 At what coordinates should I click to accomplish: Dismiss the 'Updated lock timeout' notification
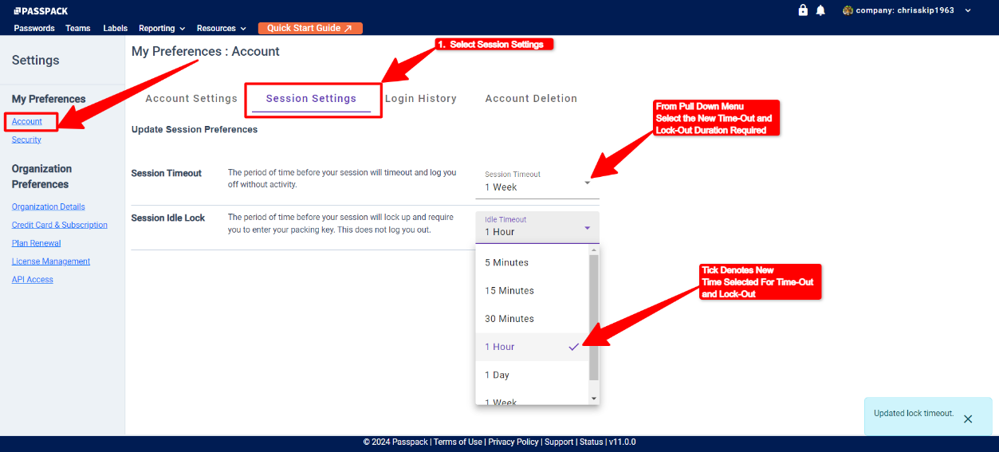click(968, 419)
